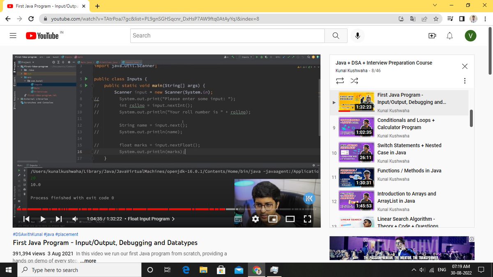
Task: Click the address bar URL
Action: 155,19
